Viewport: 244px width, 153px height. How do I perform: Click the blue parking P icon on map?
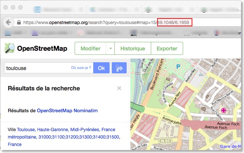[179, 67]
